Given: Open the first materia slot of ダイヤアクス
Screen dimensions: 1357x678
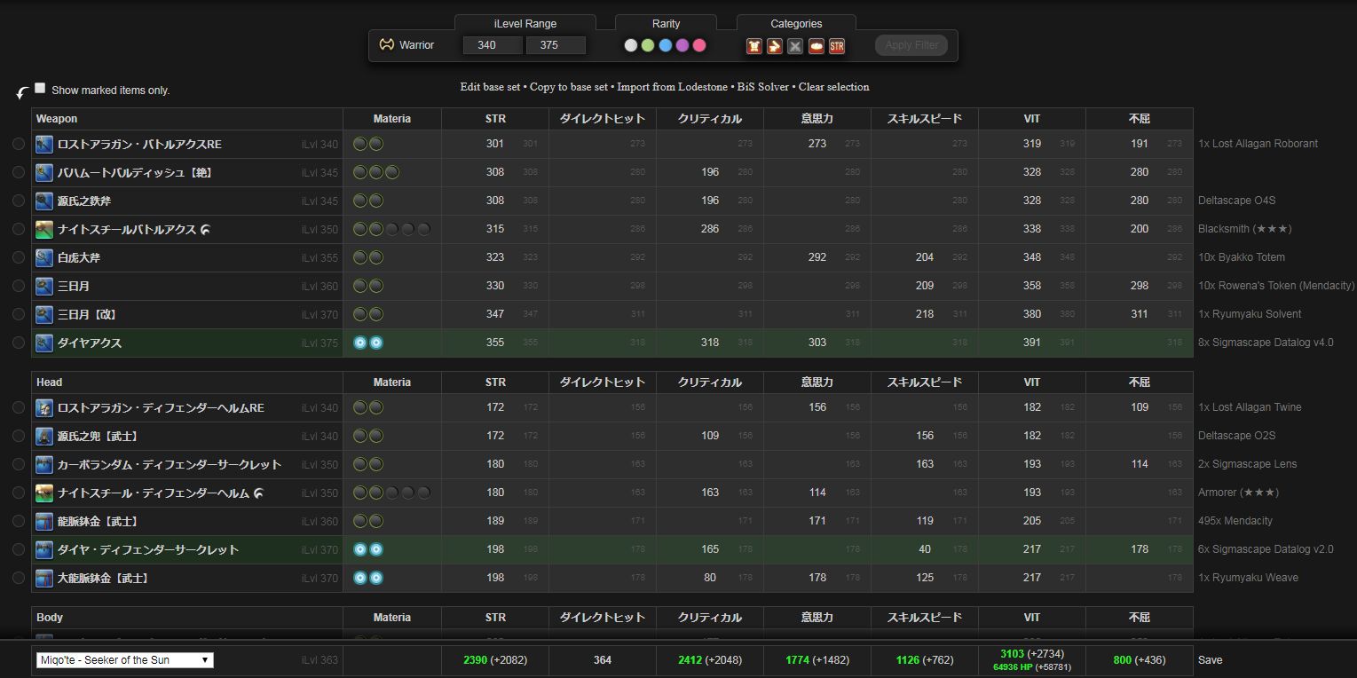Looking at the screenshot, I should (x=360, y=343).
